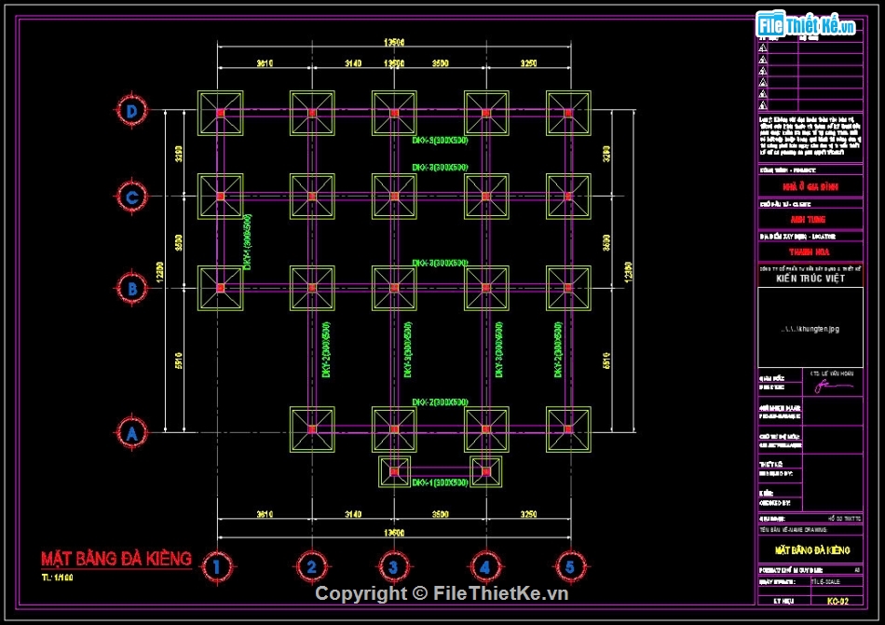Click the vertical beam label beside axis 3
This screenshot has width=885, height=625.
coord(407,349)
